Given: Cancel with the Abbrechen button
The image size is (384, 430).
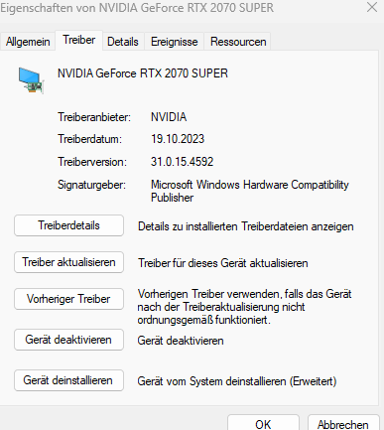Looking at the screenshot, I should click(x=343, y=424).
